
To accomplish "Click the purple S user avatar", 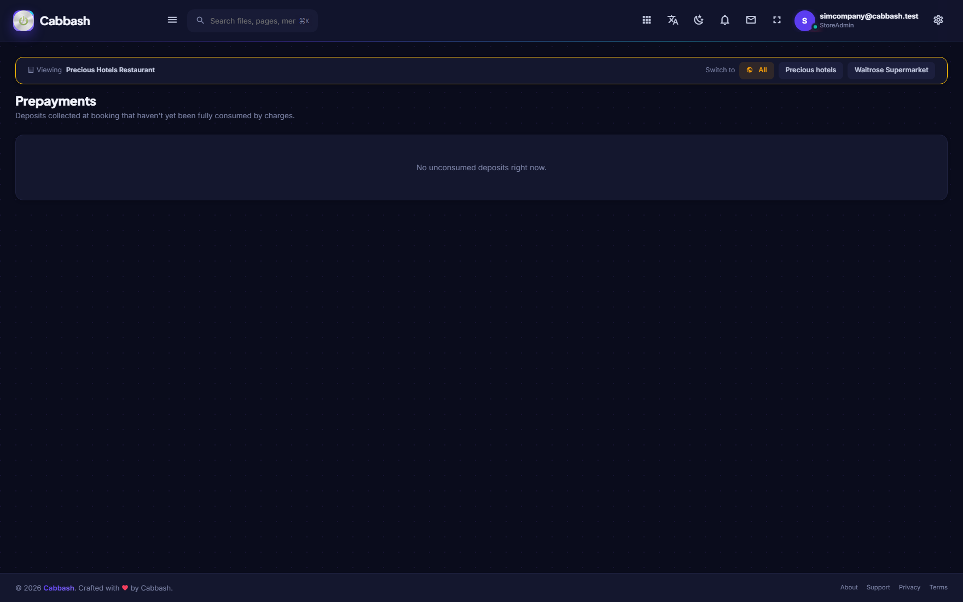I will [804, 21].
